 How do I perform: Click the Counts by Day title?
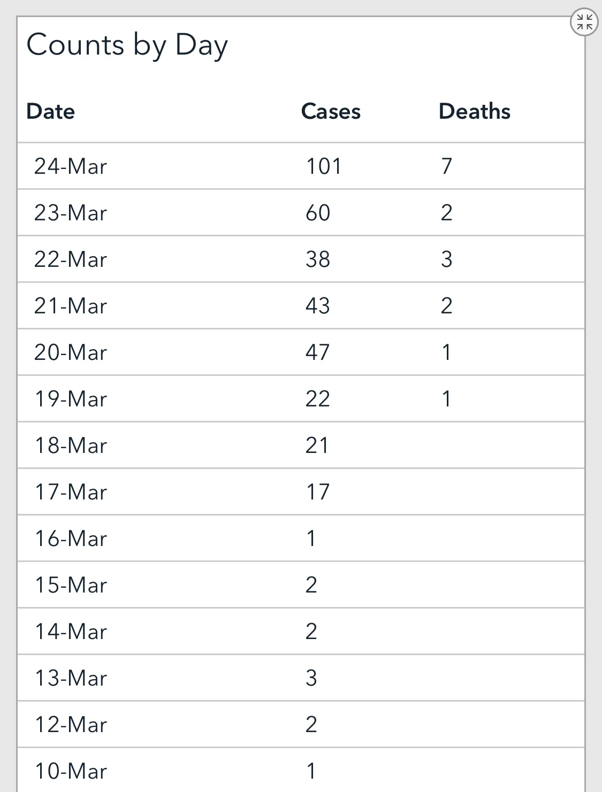coord(127,46)
